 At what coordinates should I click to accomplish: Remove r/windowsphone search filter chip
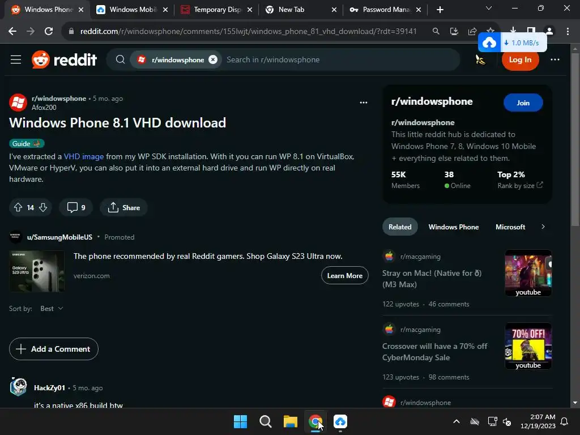point(213,59)
